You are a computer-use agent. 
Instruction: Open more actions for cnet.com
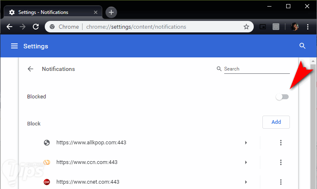click(x=280, y=182)
